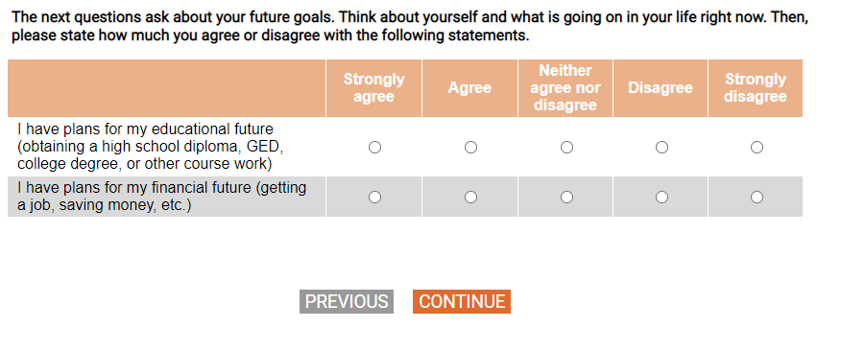Select Strongly disagree for financial future plans
Image resolution: width=841 pixels, height=351 pixels.
click(x=757, y=198)
